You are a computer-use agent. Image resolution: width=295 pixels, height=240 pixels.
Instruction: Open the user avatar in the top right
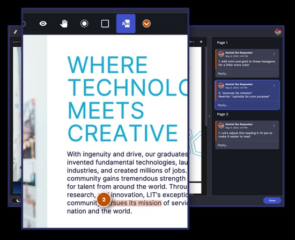click(278, 32)
